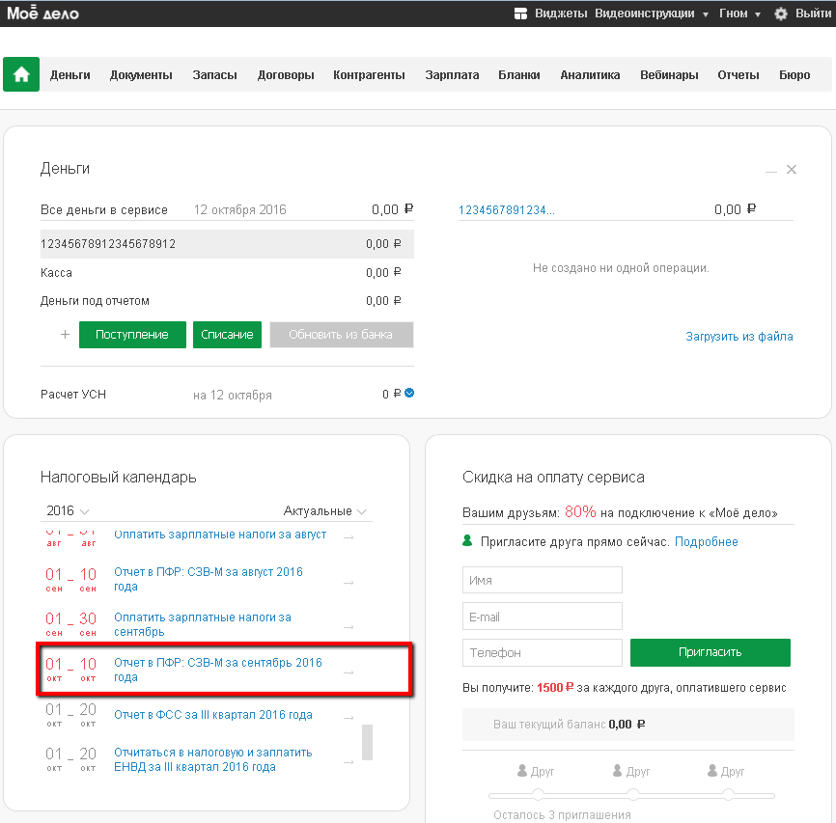The height and width of the screenshot is (823, 836).
Task: Click the Пригласить button
Action: pos(711,652)
